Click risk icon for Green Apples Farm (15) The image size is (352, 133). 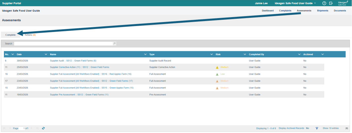click(x=217, y=88)
